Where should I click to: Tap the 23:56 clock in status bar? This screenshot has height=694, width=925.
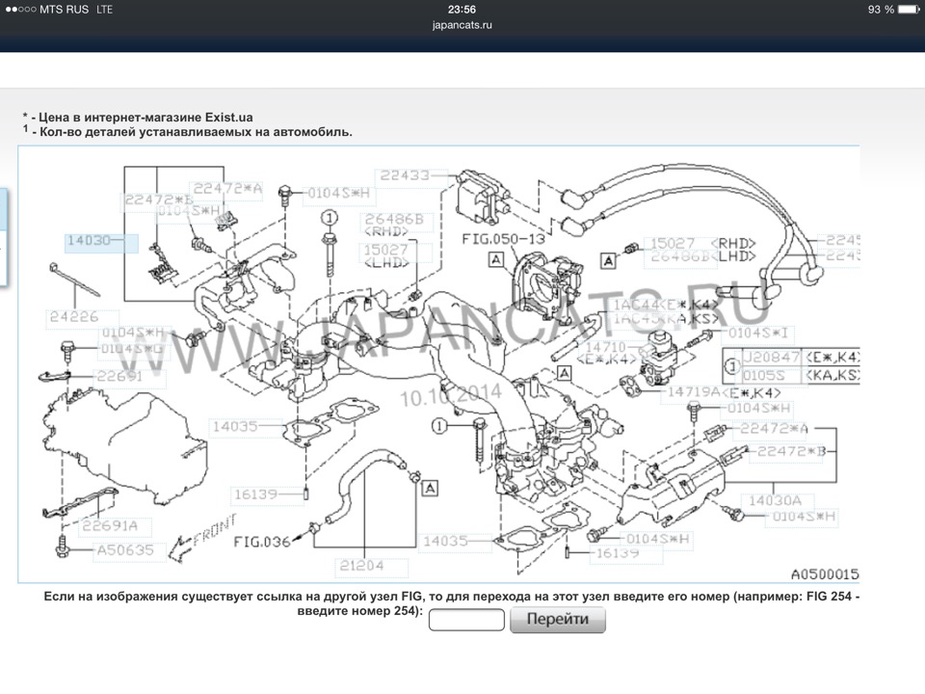(x=462, y=10)
